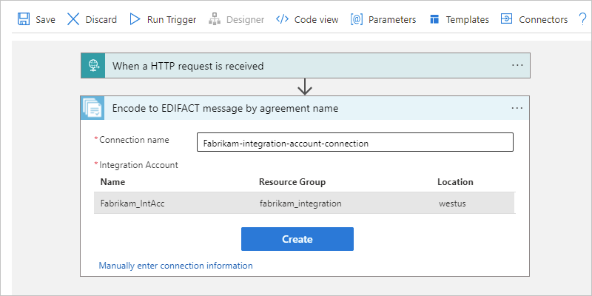Click the EDIFACT encode action icon
This screenshot has height=296, width=592.
pyautogui.click(x=93, y=108)
